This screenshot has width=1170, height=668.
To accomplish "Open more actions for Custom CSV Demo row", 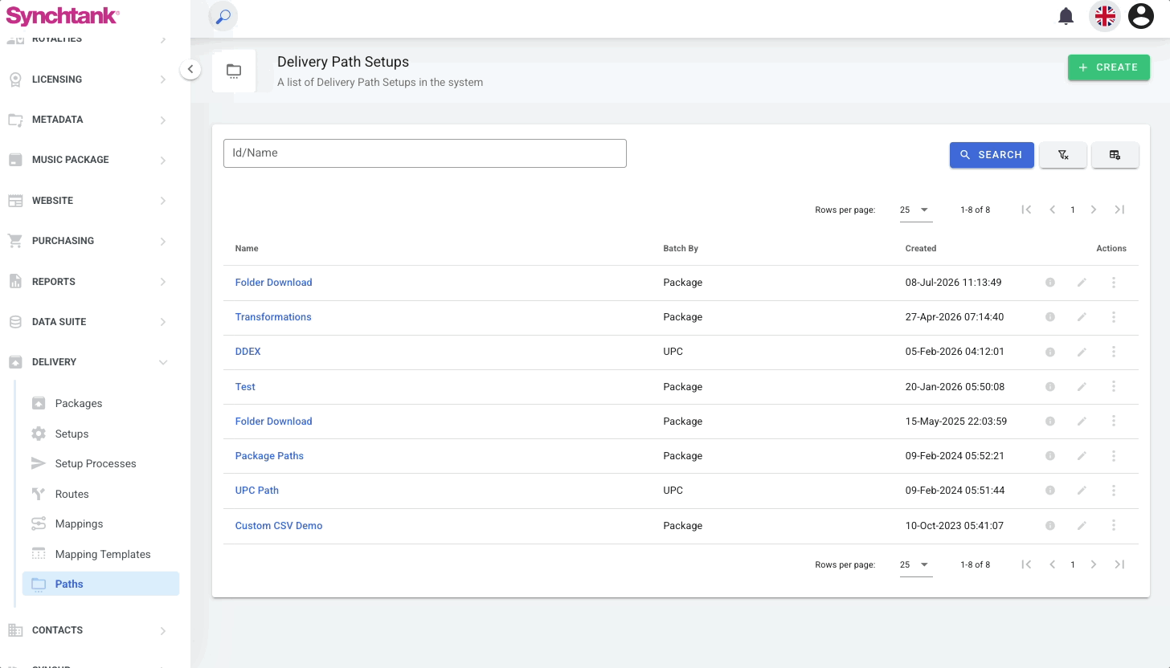I will point(1114,526).
